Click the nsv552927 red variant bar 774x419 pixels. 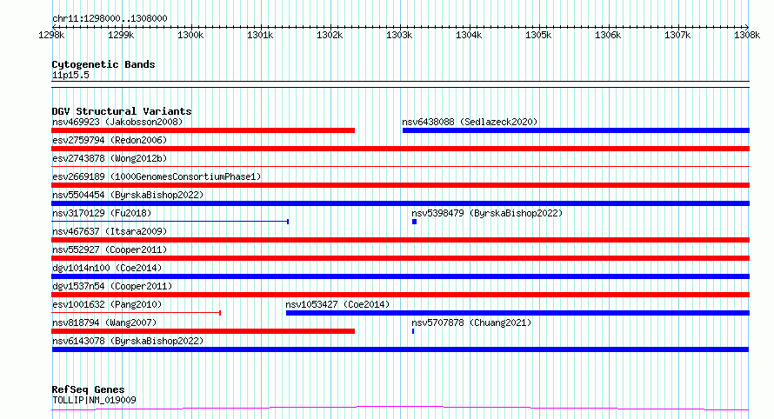pyautogui.click(x=400, y=258)
